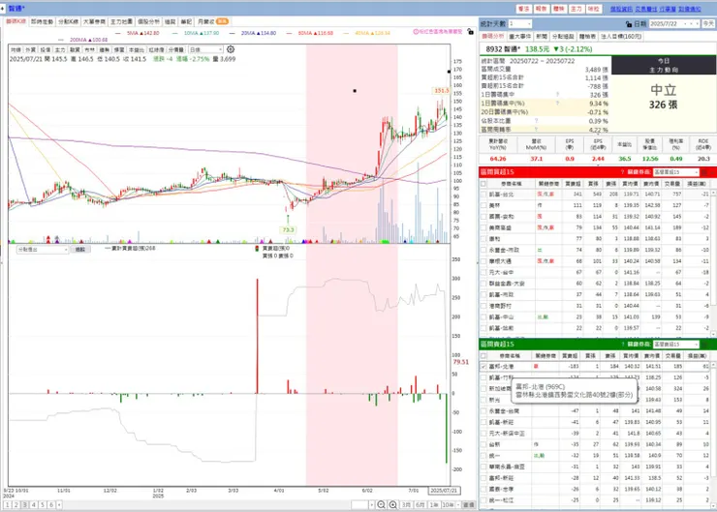
Task: Open the 法人目標(160元) tab
Action: tap(620, 36)
